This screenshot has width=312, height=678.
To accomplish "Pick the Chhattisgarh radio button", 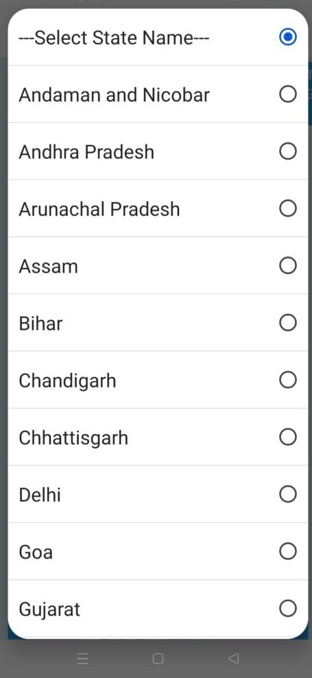I will [288, 437].
